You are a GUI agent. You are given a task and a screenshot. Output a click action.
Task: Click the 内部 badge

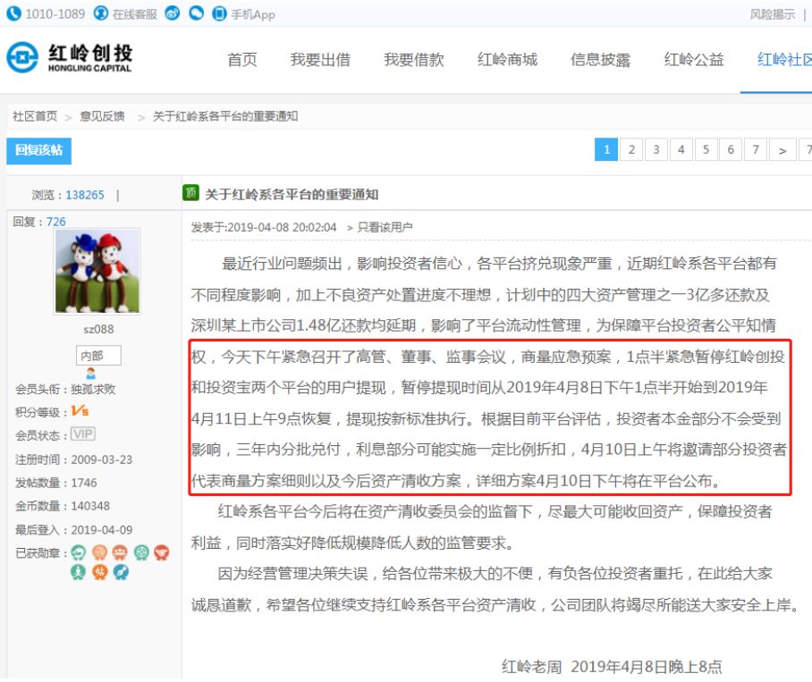coord(98,356)
